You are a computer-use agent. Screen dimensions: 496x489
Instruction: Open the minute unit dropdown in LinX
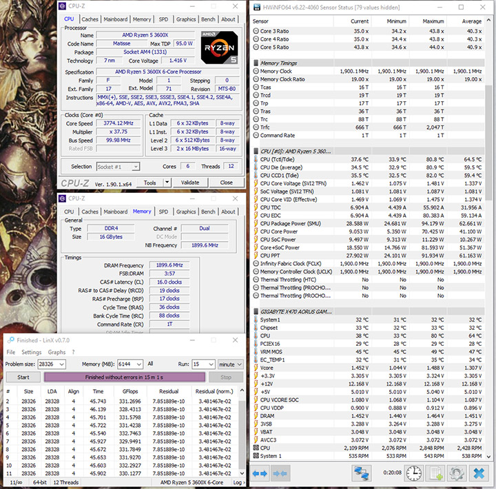point(239,363)
